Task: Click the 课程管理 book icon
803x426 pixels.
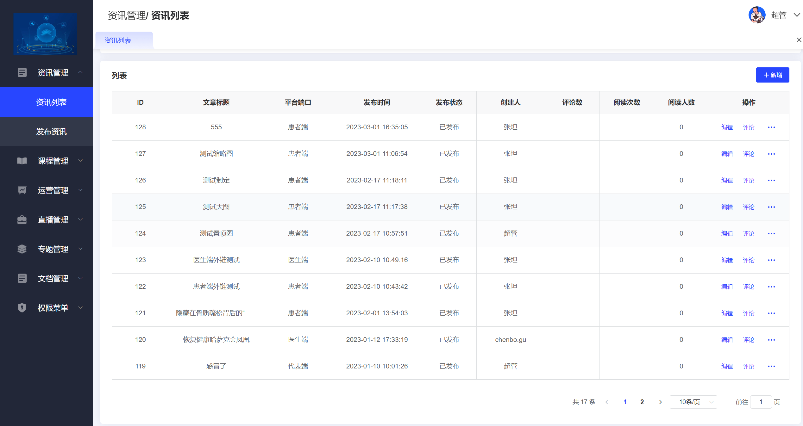Action: click(x=22, y=161)
